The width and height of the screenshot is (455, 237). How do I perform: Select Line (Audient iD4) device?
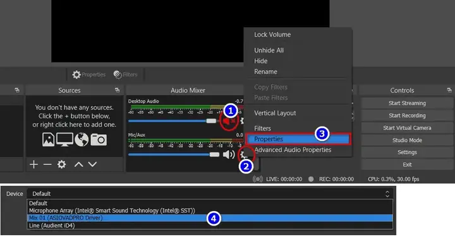click(x=210, y=226)
